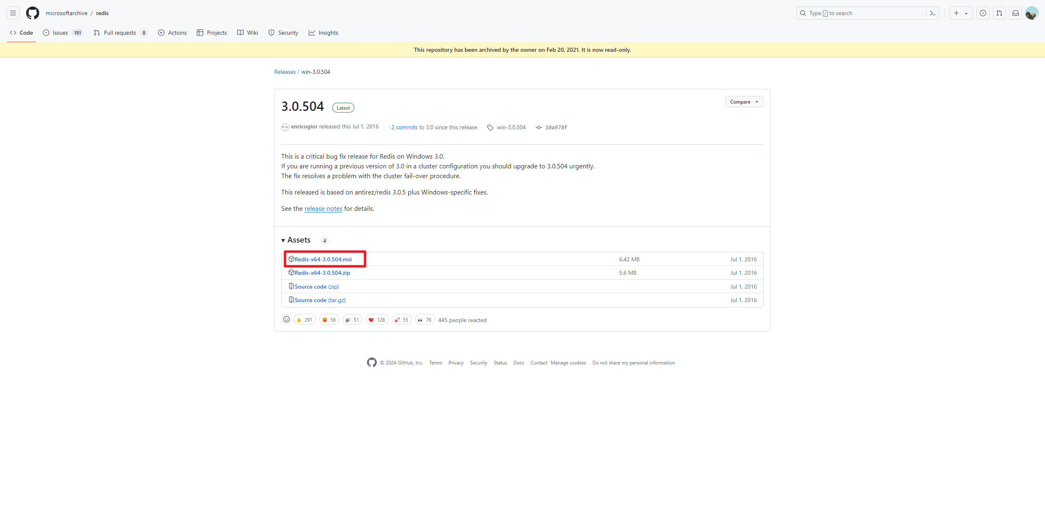Add a reaction with smiley icon
The image size is (1045, 532).
[287, 320]
